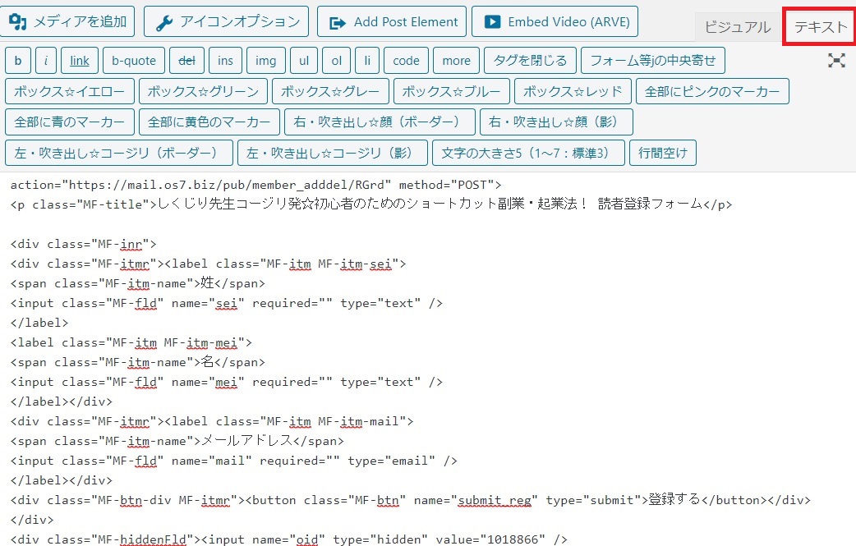Insert unordered list with ul button
The height and width of the screenshot is (546, 856).
(x=304, y=61)
